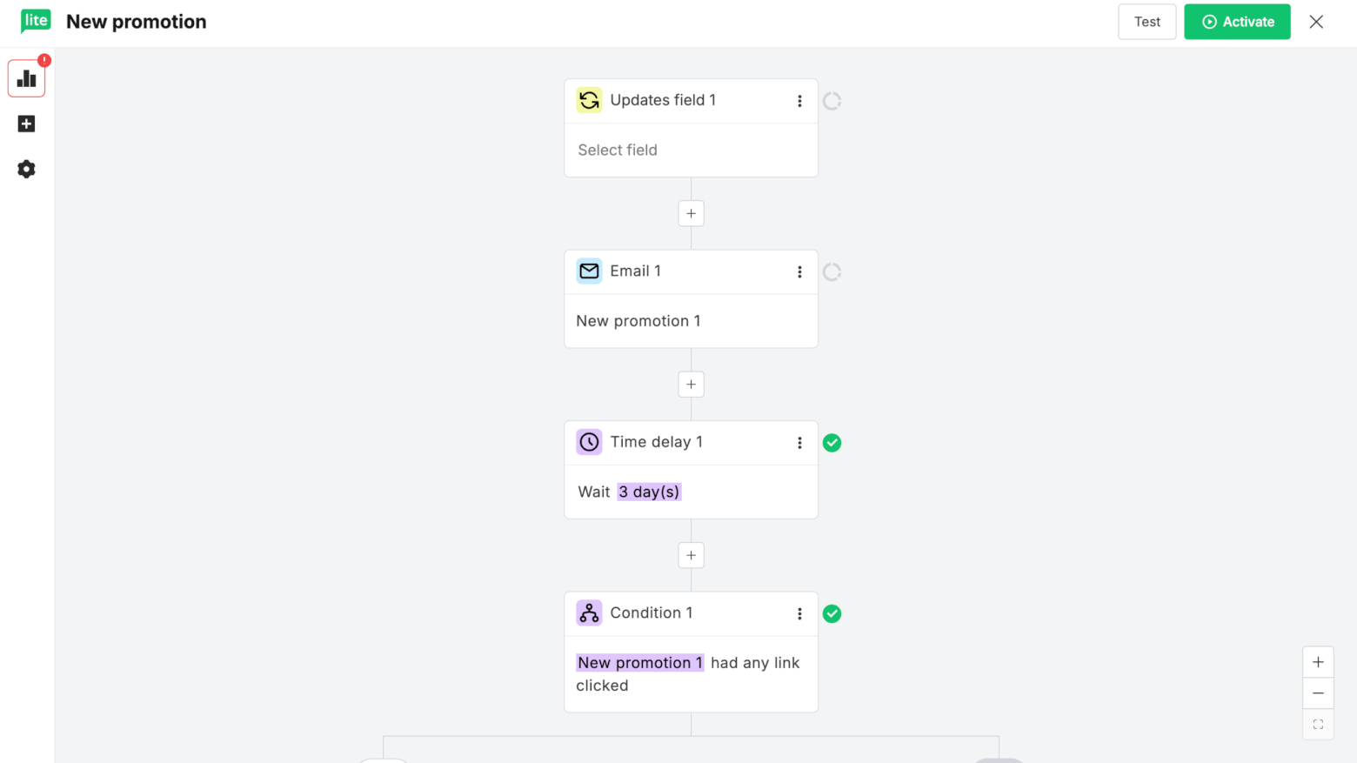Image resolution: width=1357 pixels, height=763 pixels.
Task: Zoom in the workflow canvas
Action: [1318, 662]
